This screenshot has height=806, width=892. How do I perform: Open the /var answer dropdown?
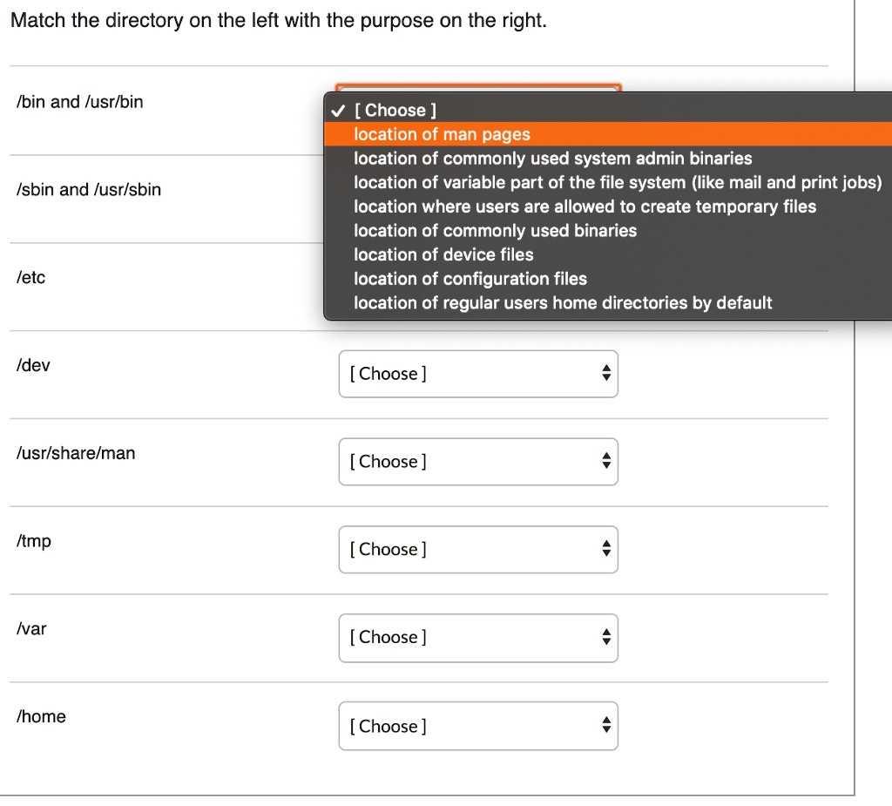(x=477, y=637)
